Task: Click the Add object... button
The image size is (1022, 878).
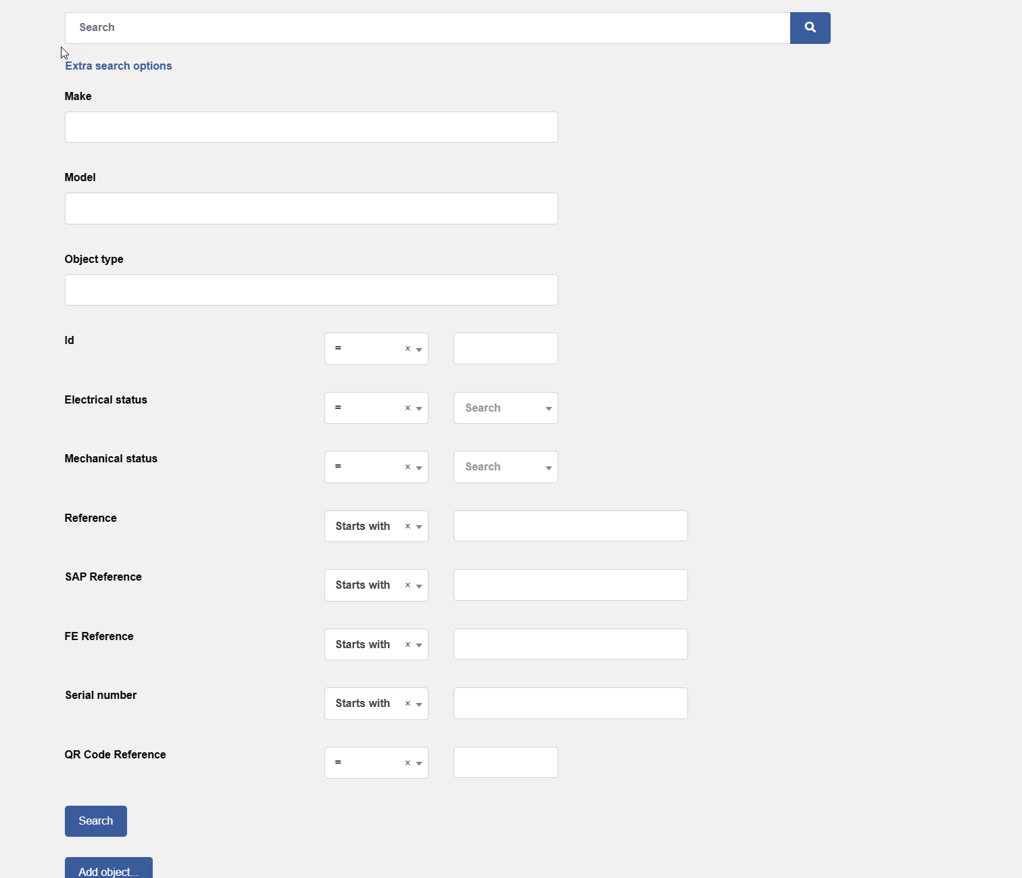Action: (x=108, y=869)
